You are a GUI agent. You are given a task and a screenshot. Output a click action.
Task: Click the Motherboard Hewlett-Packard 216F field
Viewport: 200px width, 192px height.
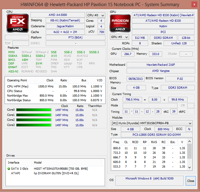161,65
